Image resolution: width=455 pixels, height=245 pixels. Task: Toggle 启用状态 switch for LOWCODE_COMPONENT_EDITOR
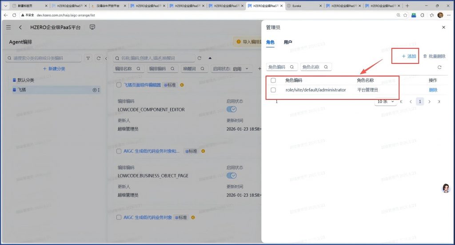pos(231,109)
